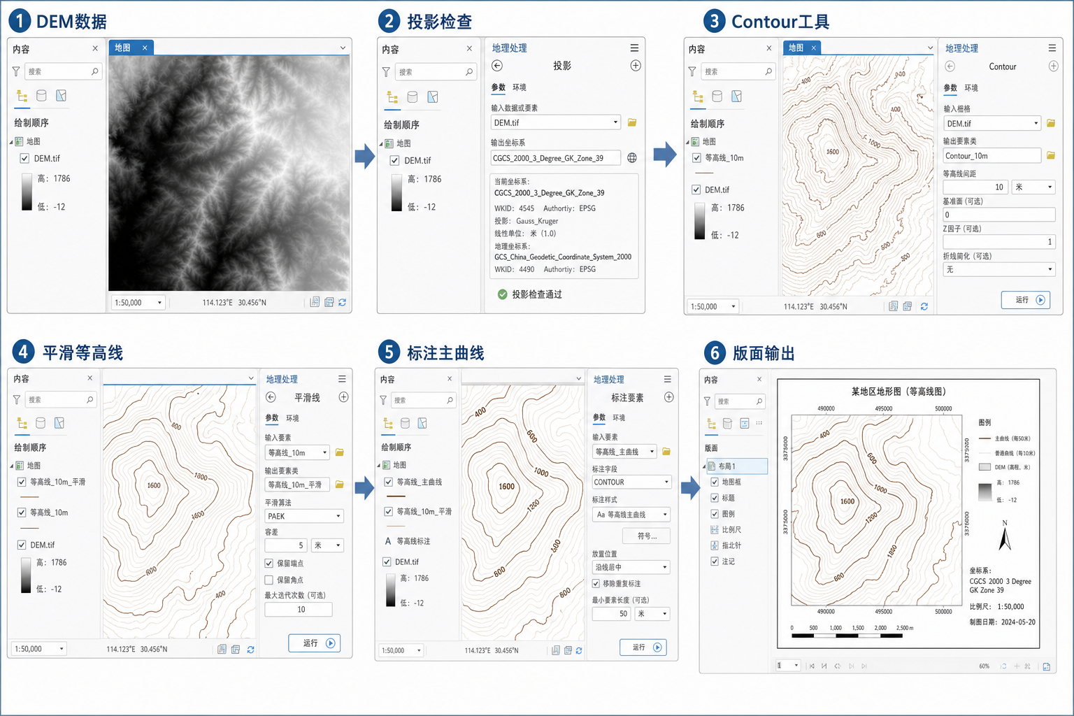The height and width of the screenshot is (716, 1074).
Task: Switch to 环境 tab in 投影 tool
Action: [x=520, y=87]
